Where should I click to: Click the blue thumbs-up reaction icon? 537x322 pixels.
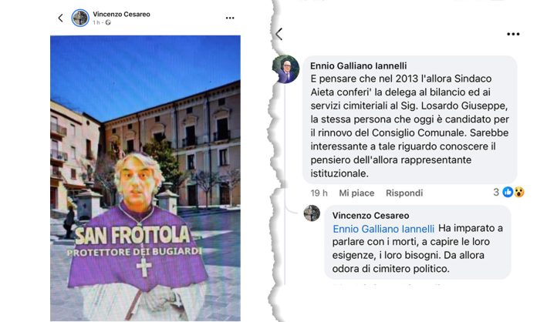point(508,192)
